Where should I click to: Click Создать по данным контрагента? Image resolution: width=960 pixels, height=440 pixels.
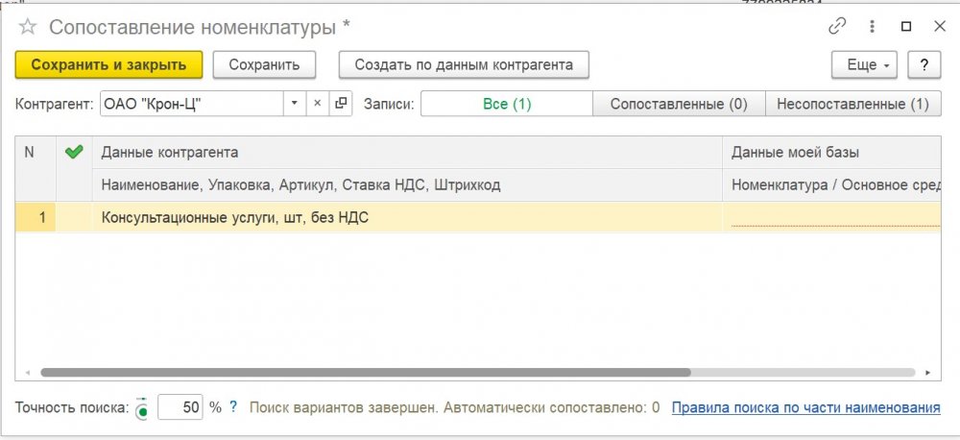pyautogui.click(x=463, y=65)
